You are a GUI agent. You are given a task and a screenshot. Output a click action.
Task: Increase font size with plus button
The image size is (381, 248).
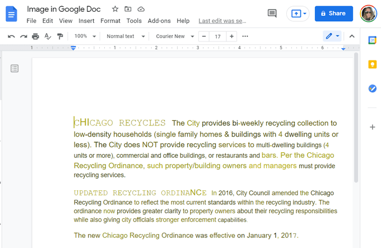231,36
